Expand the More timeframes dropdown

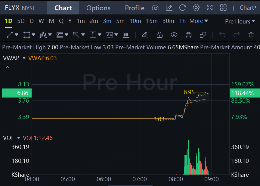point(199,21)
